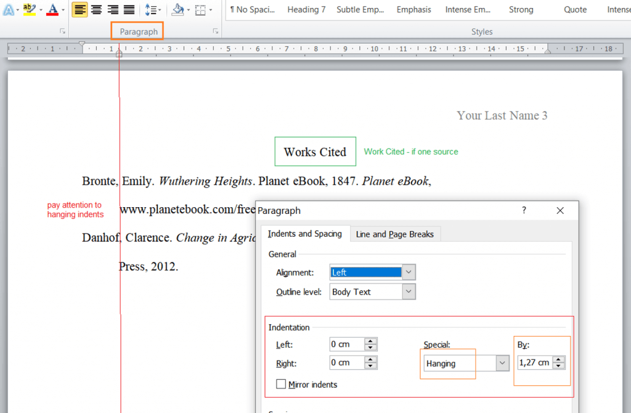The image size is (631, 413).
Task: Open the Alignment dropdown showing Left
Action: point(410,272)
